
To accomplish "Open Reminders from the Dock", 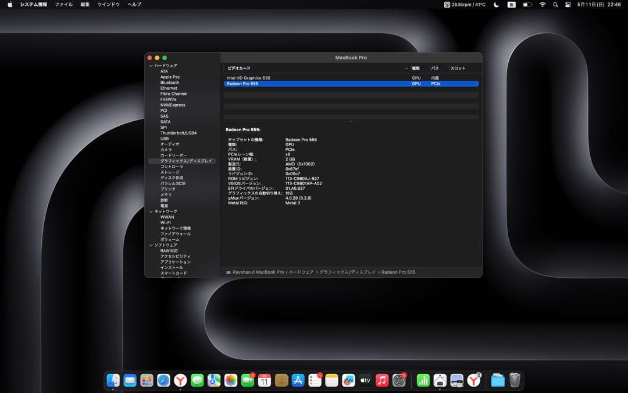I will tap(315, 380).
